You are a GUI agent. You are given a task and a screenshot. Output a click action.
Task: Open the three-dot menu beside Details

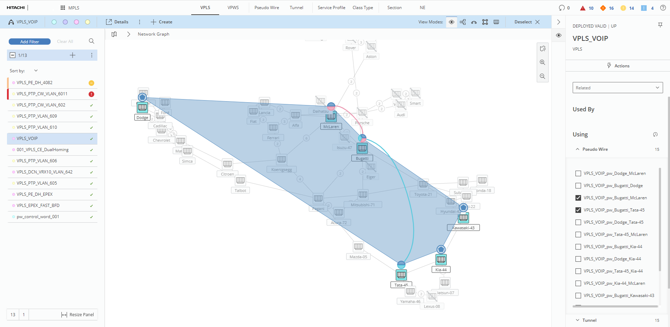pyautogui.click(x=140, y=22)
